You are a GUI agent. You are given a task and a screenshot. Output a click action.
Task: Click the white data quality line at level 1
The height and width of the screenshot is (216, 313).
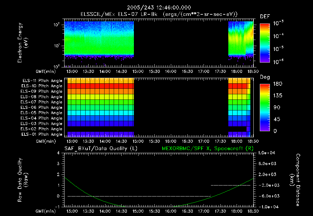coord(230,185)
